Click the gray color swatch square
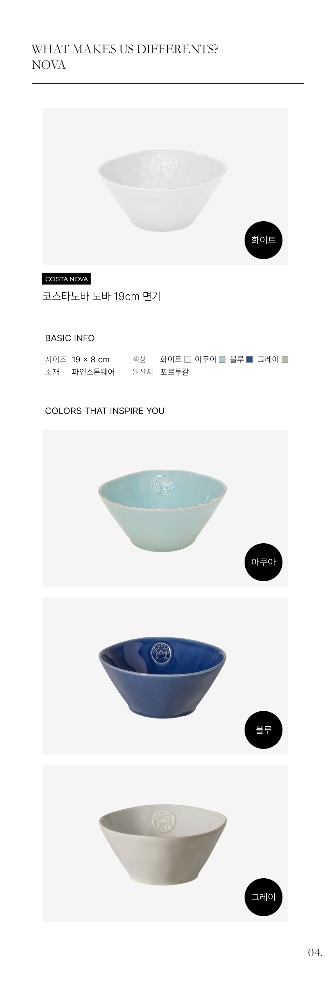This screenshot has height=983, width=336. click(x=285, y=359)
